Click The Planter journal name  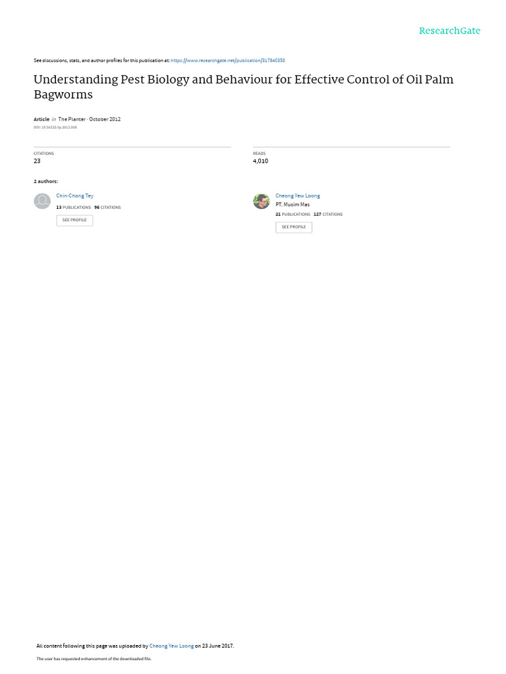click(72, 119)
